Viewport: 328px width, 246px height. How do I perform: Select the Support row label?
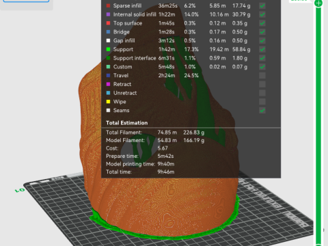(x=123, y=49)
